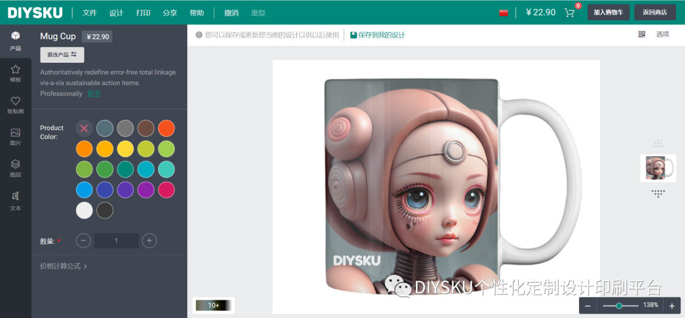
Task: Select the magenta-purple color swatch
Action: click(x=146, y=190)
